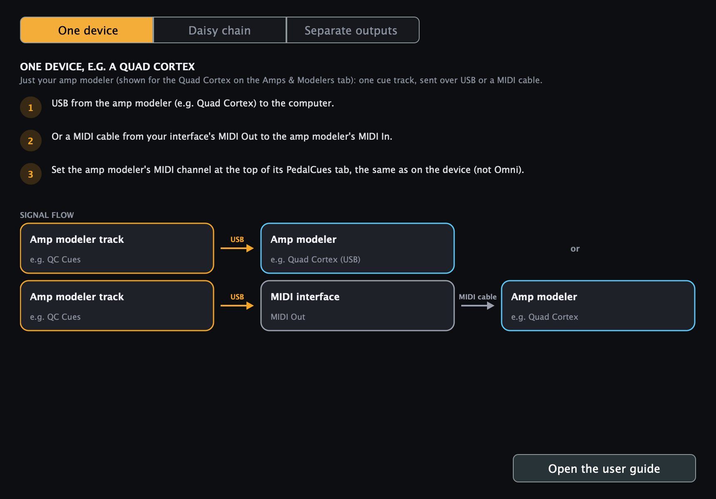Click step text 'USB from the amp modeler'
Viewport: 716px width, 499px height.
[x=193, y=103]
